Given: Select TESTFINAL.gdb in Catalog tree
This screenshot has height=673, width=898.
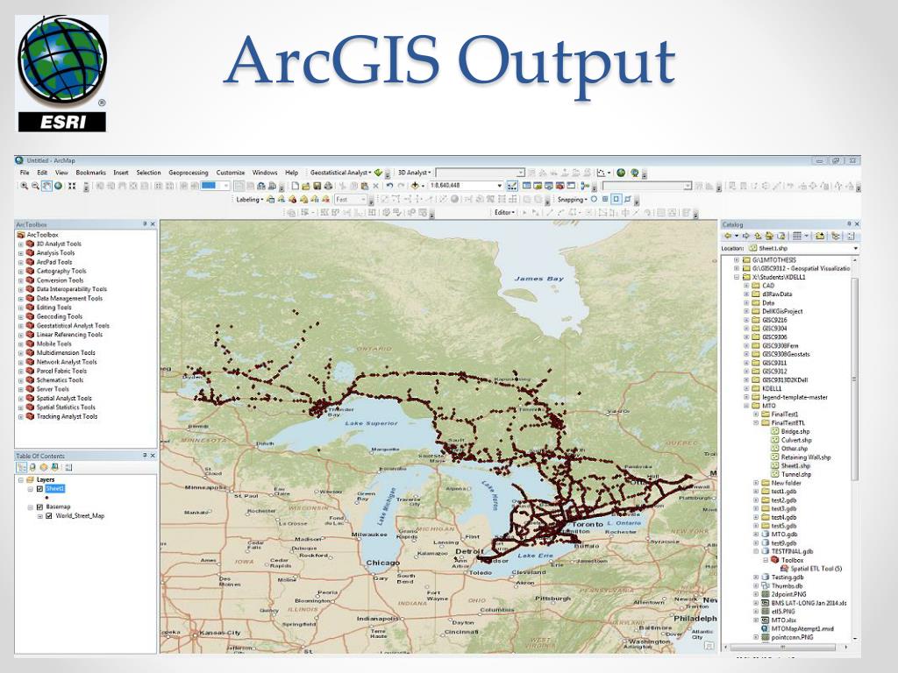Looking at the screenshot, I should point(792,551).
